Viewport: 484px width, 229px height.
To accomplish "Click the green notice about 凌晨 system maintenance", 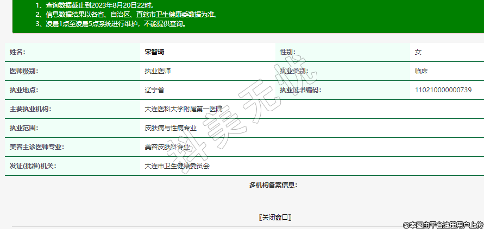I will click(x=111, y=24).
